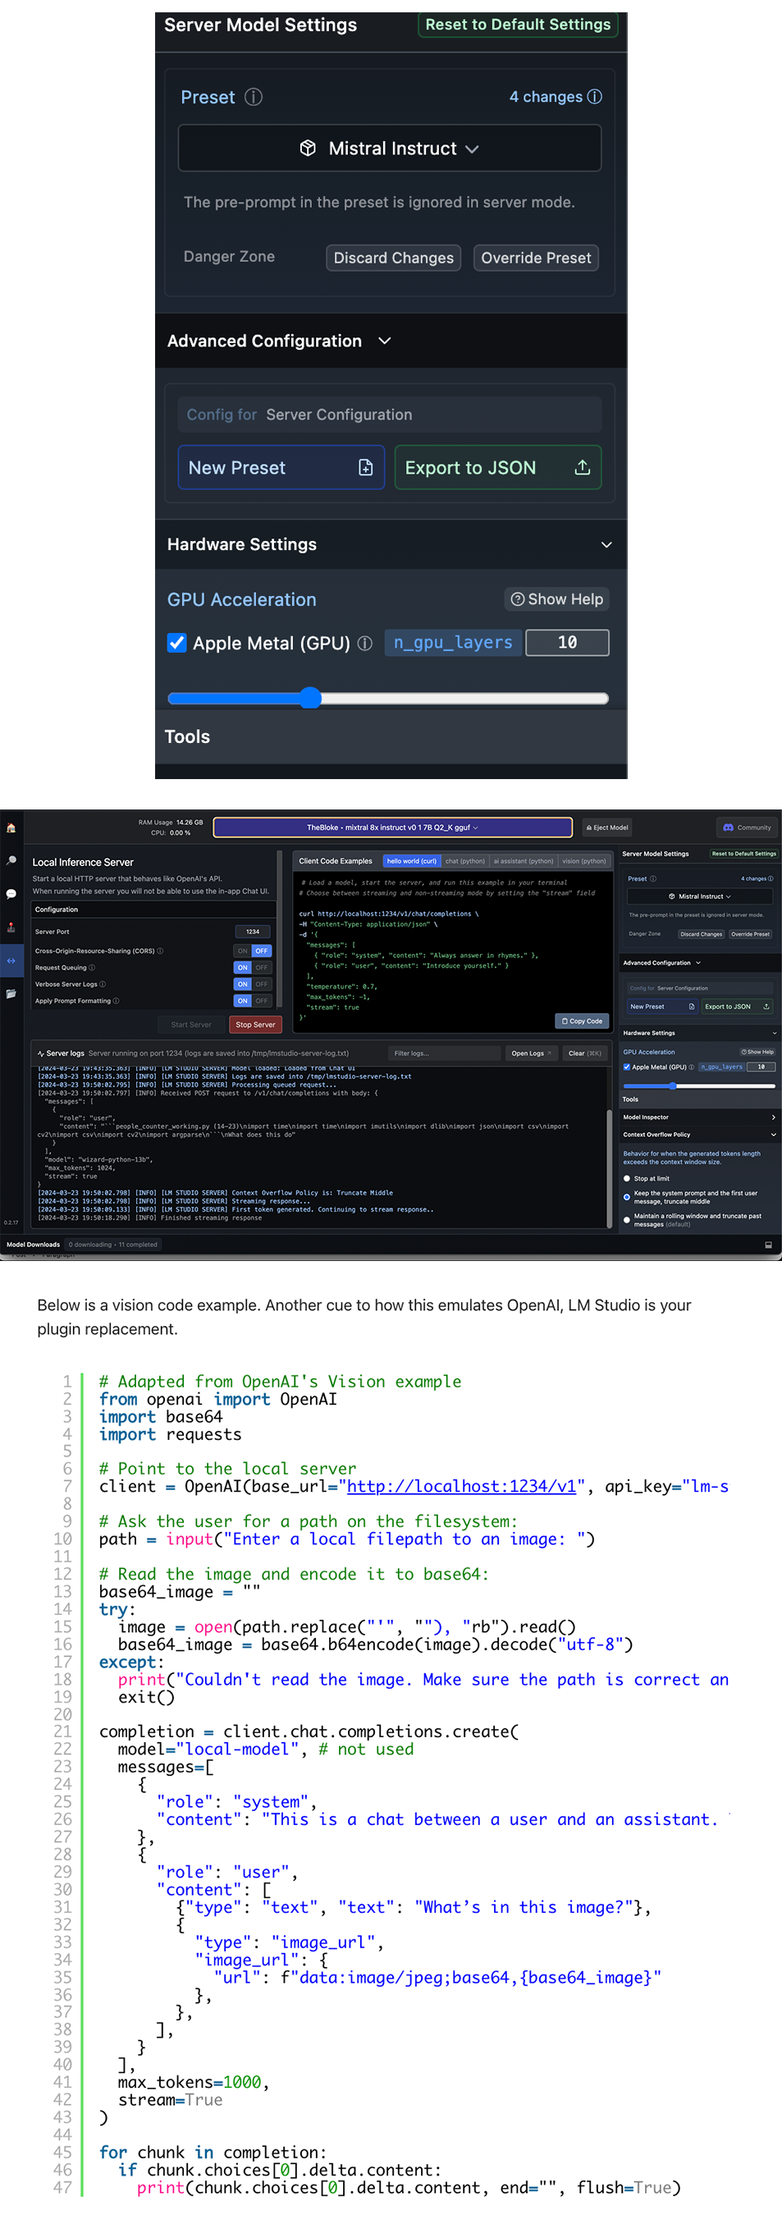Open the joystick Playground icon in sidebar
Image resolution: width=782 pixels, height=2215 pixels.
11,927
